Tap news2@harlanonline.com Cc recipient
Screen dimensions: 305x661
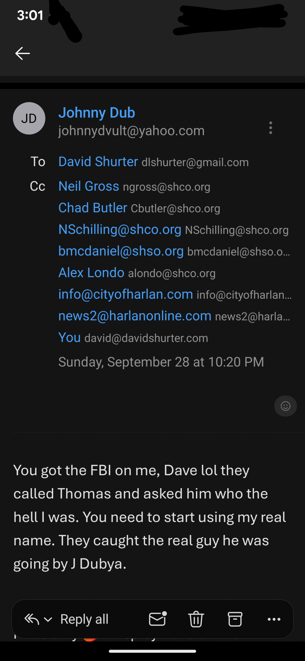(135, 316)
